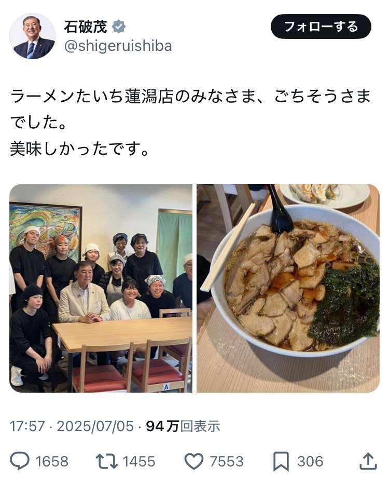Click the 2025/07/05 post date

pos(95,426)
